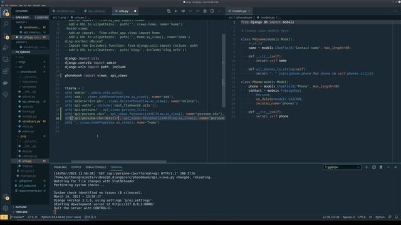
Task: Open Explorer header more actions ellipsis
Action: 43,11
